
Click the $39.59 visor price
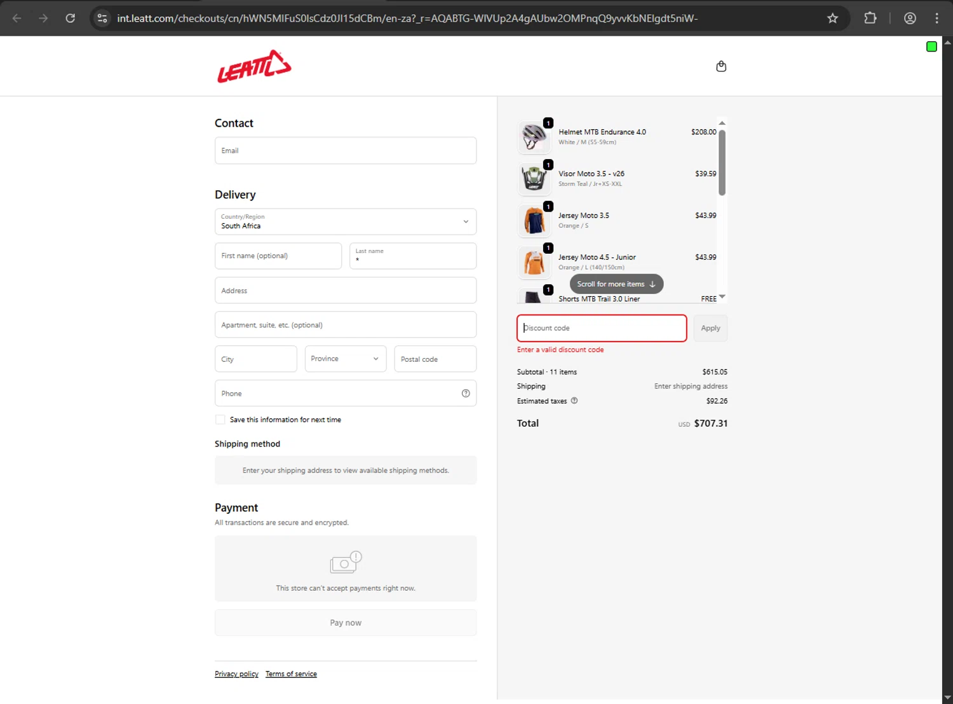pos(706,174)
